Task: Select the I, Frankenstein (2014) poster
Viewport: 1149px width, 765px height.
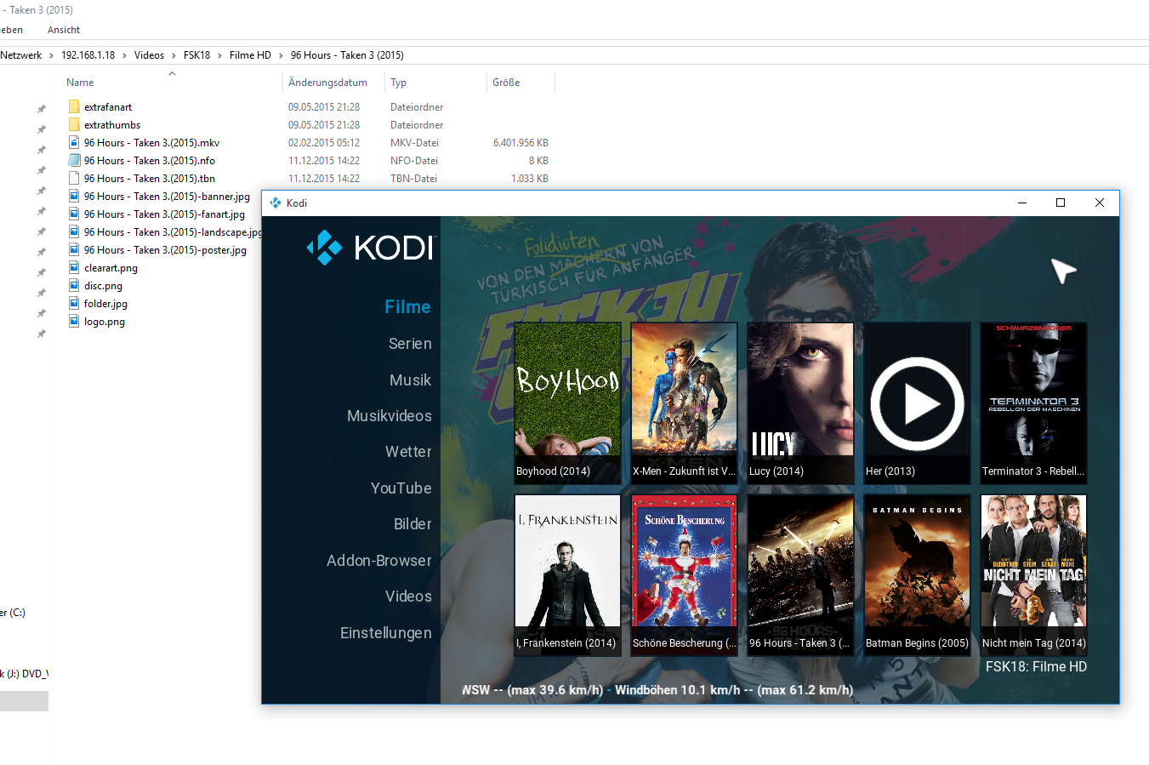Action: click(x=567, y=574)
